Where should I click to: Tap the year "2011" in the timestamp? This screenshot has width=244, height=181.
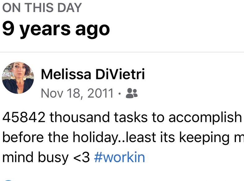[x=100, y=93]
